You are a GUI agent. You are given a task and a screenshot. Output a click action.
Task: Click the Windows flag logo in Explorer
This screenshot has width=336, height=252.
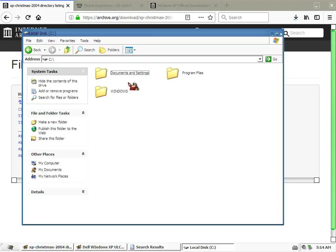pyautogui.click(x=276, y=40)
